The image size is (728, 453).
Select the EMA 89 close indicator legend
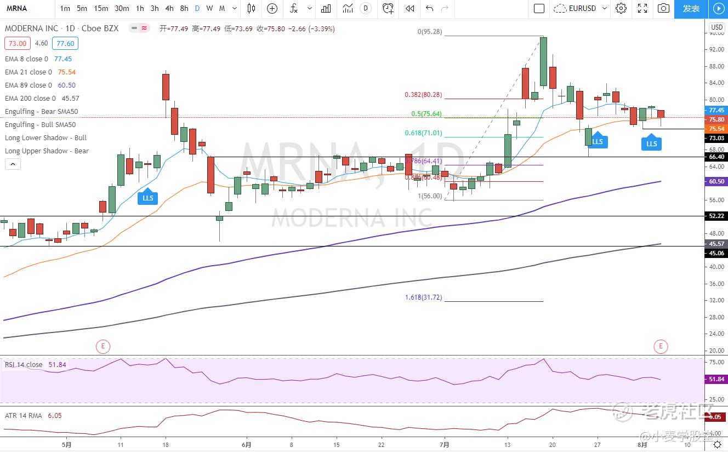(x=40, y=85)
